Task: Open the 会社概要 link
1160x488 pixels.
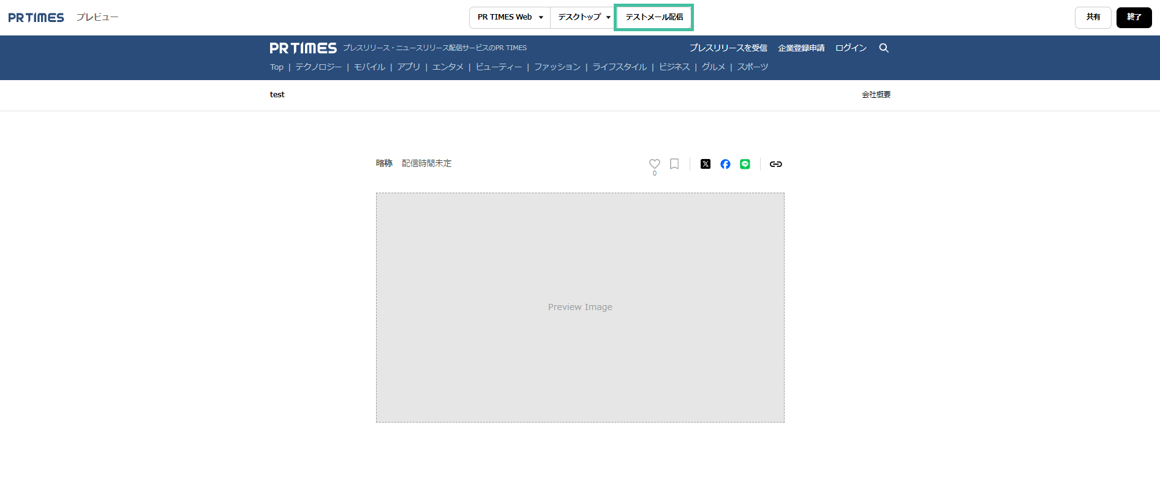Action: [x=876, y=95]
